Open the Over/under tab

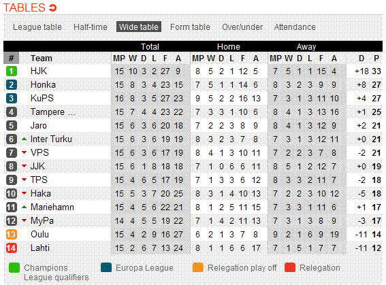pos(242,27)
